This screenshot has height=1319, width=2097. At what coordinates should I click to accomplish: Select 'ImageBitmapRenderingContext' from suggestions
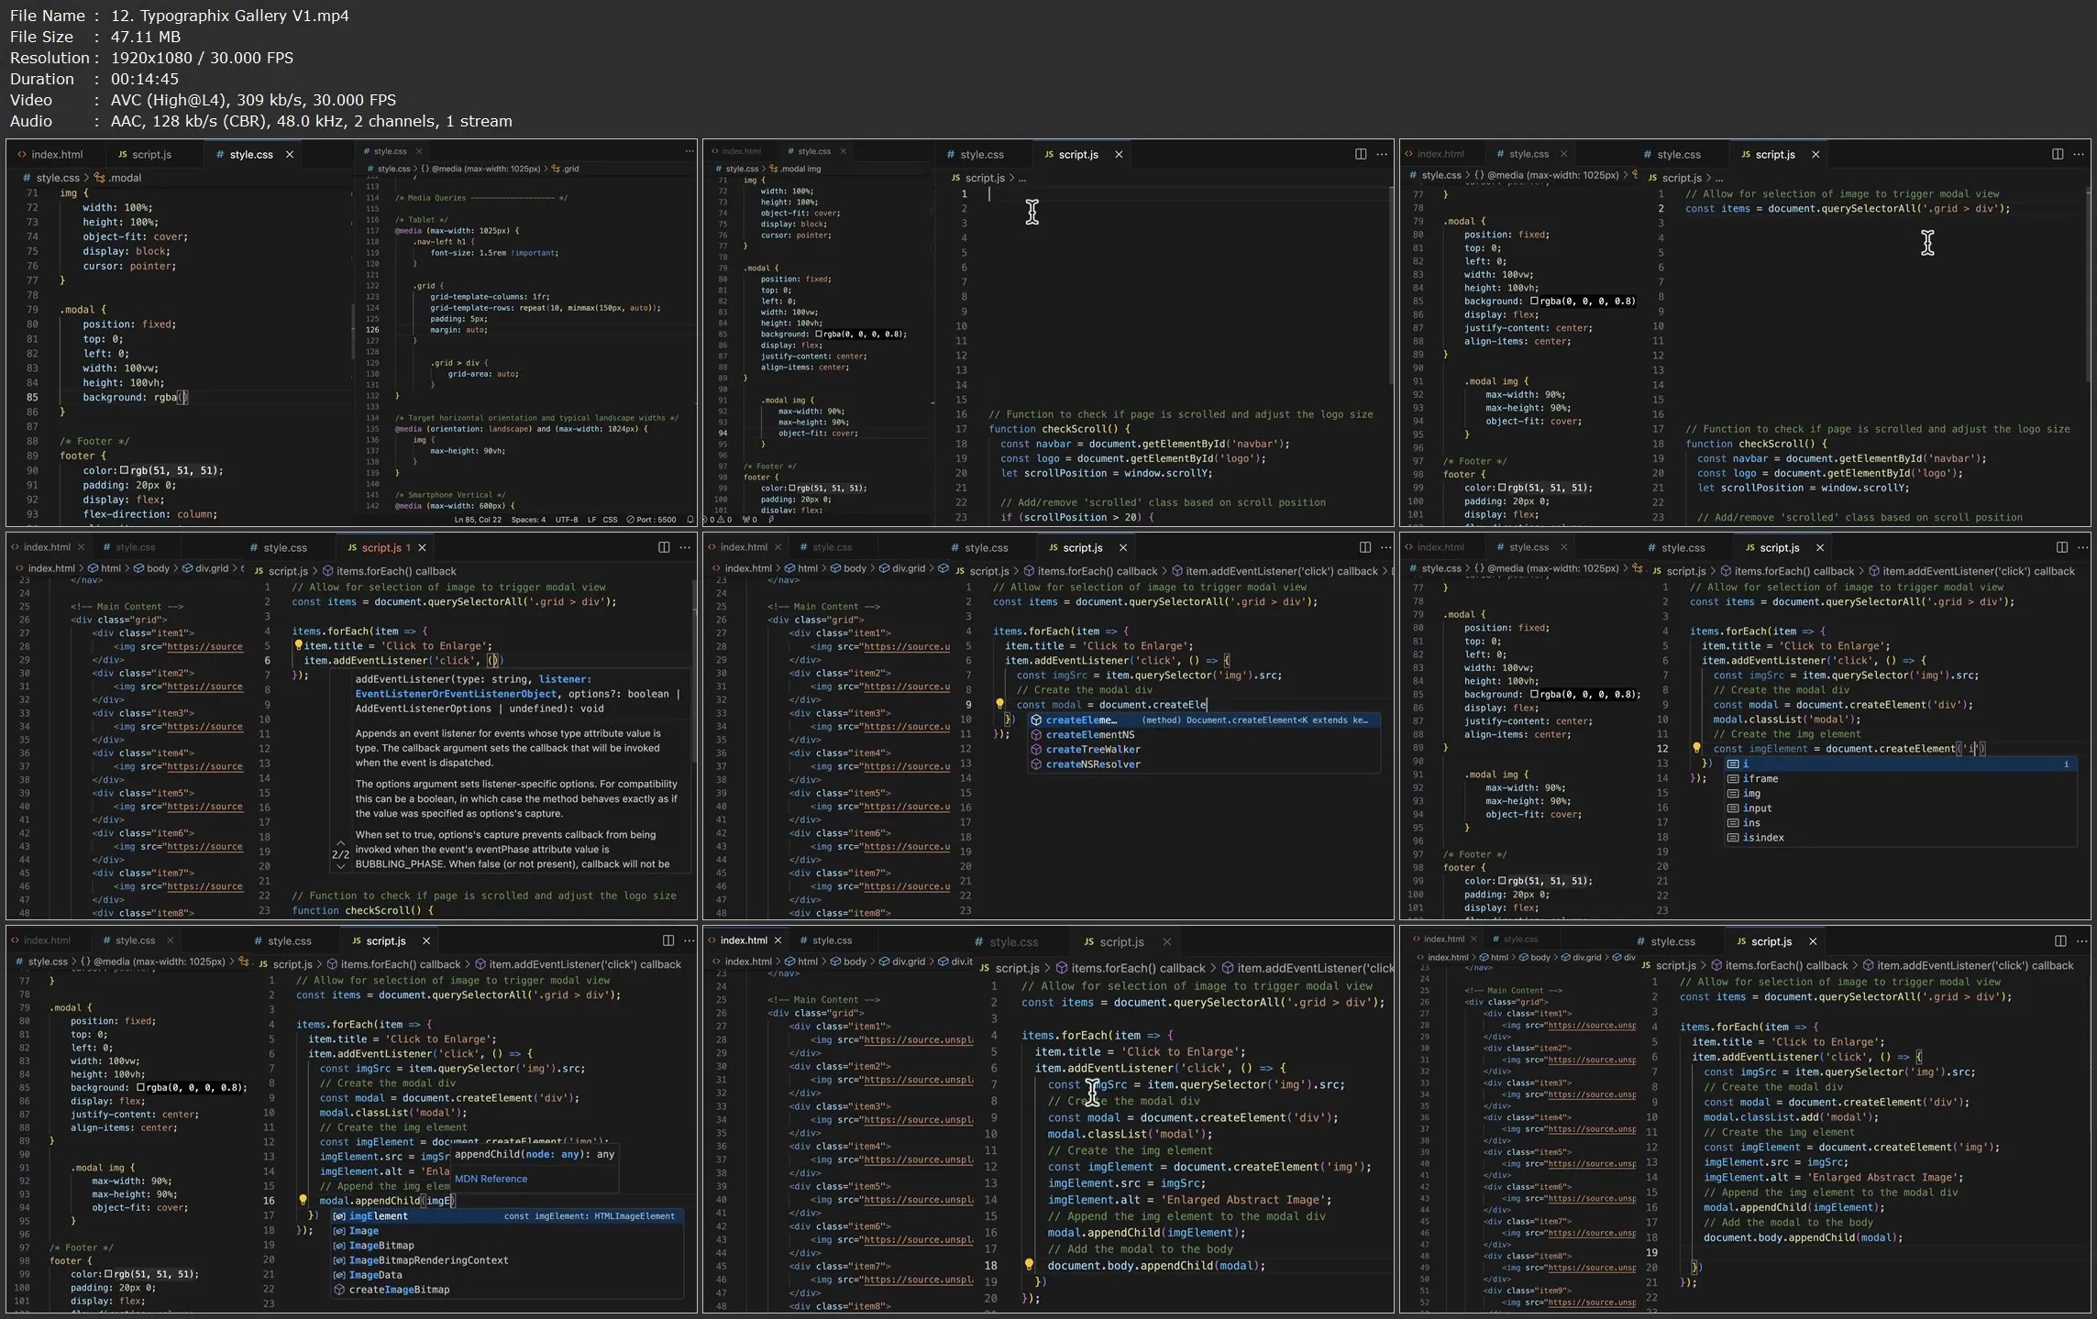pos(428,1260)
